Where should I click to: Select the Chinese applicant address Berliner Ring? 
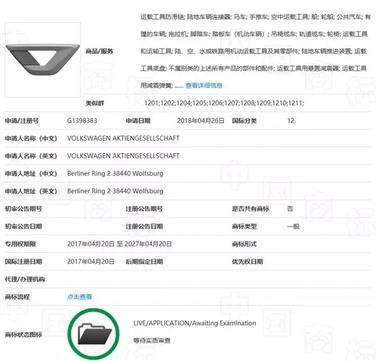115,173
